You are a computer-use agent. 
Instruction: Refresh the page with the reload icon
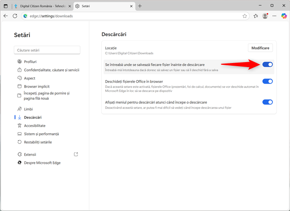tap(15, 16)
